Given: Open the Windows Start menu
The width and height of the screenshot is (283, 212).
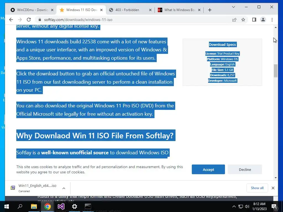Looking at the screenshot, I should (7, 206).
